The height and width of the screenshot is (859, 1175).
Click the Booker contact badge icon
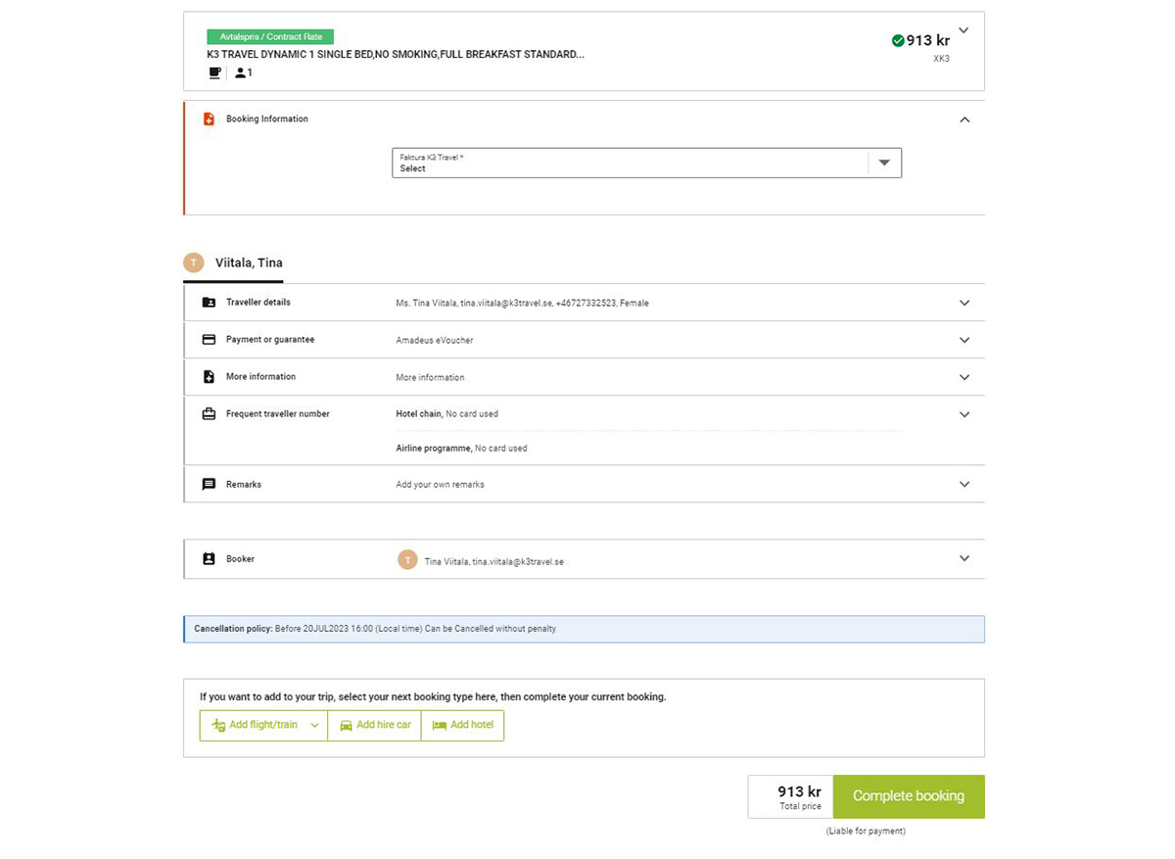click(209, 559)
